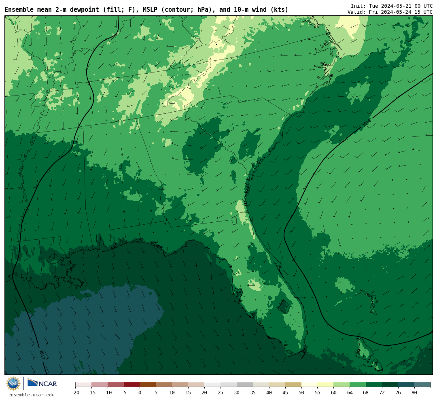Click the 76 to 80 dark teal swatch
The width and height of the screenshot is (437, 400).
coord(406,385)
